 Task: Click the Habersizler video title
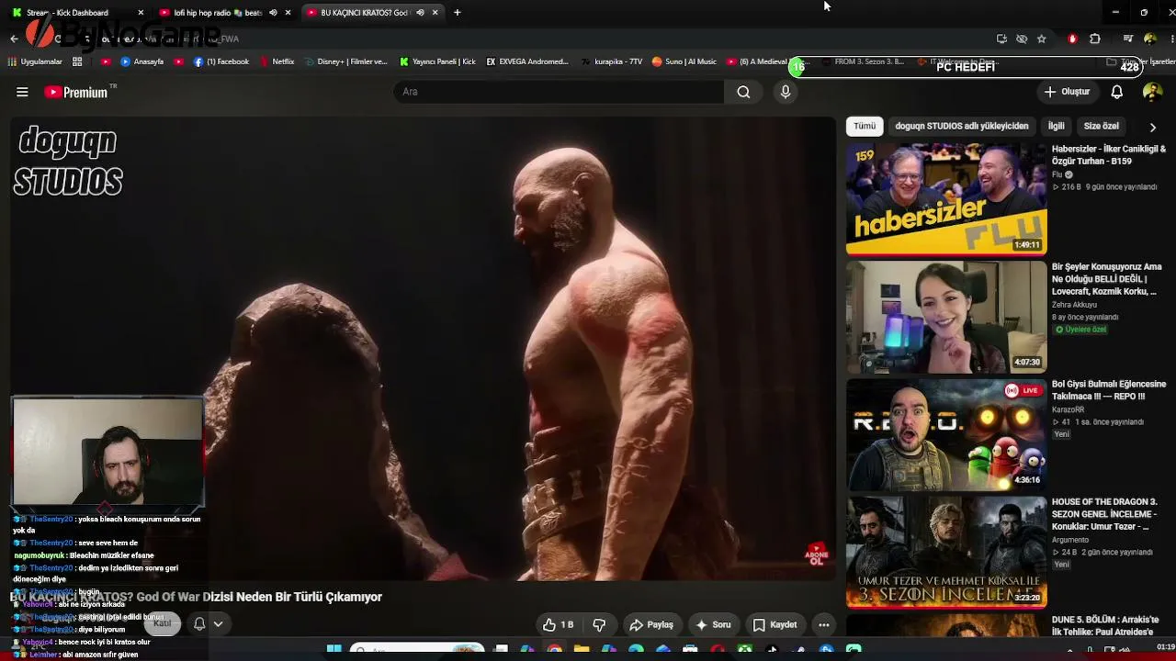coord(1109,155)
